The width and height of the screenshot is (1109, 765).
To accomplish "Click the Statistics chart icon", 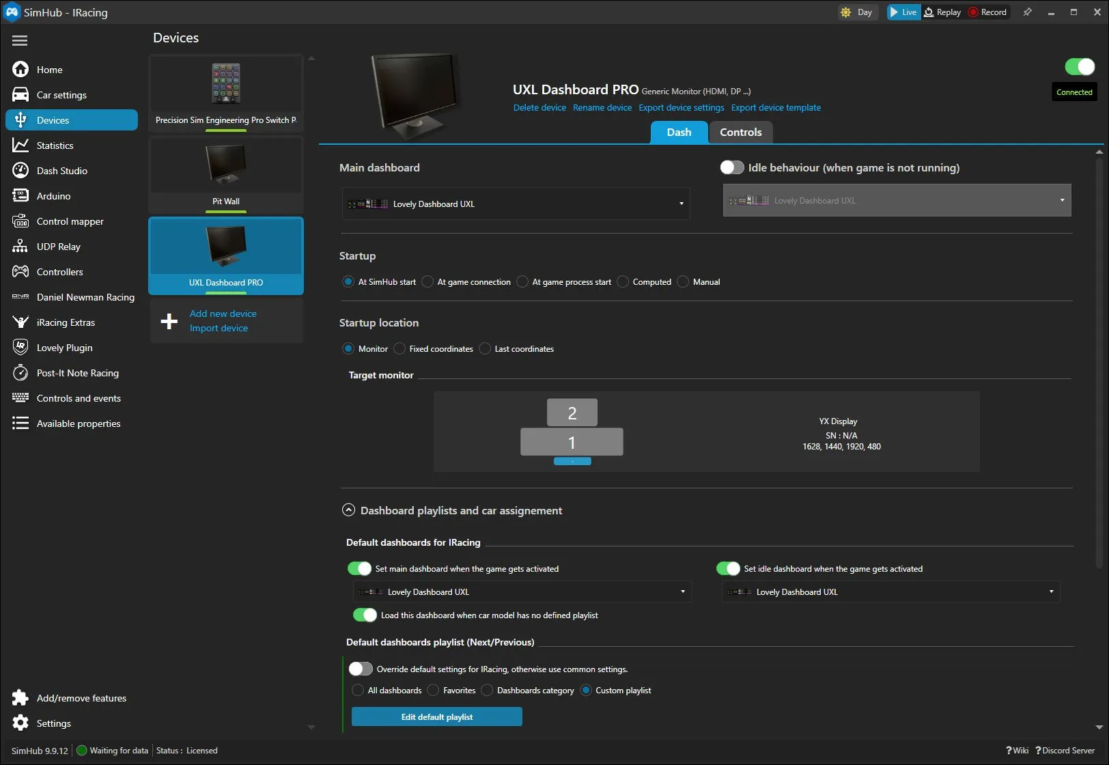I will coord(20,145).
